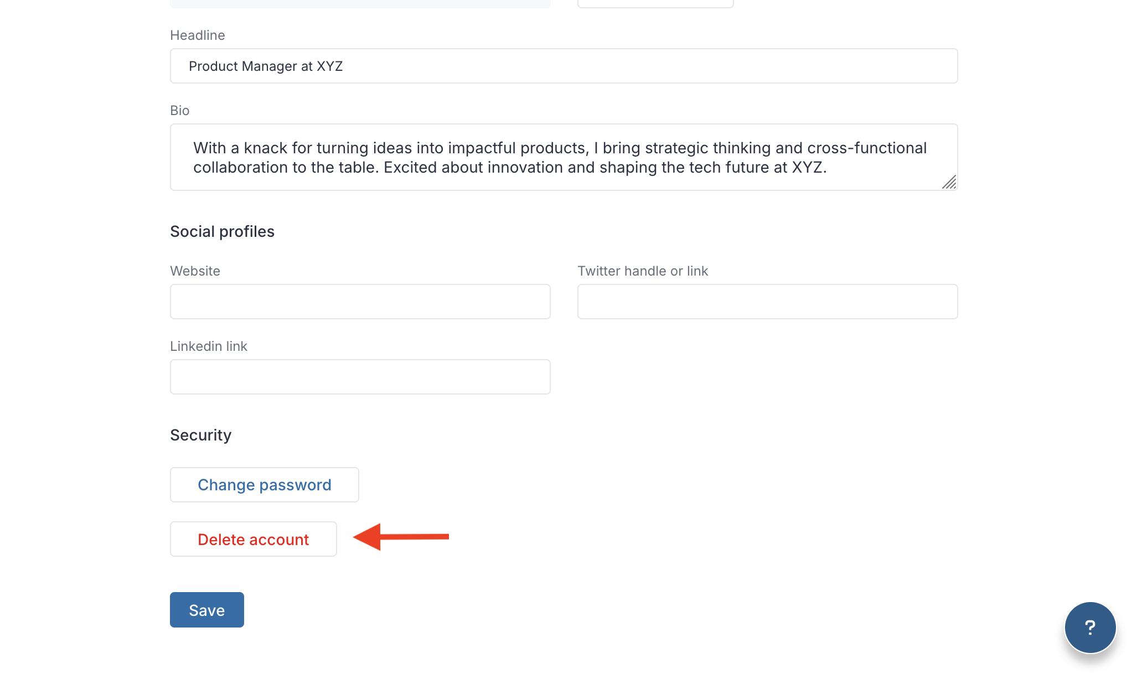Viewport: 1137px width, 674px height.
Task: Click the Social profiles section heading
Action: click(x=222, y=231)
